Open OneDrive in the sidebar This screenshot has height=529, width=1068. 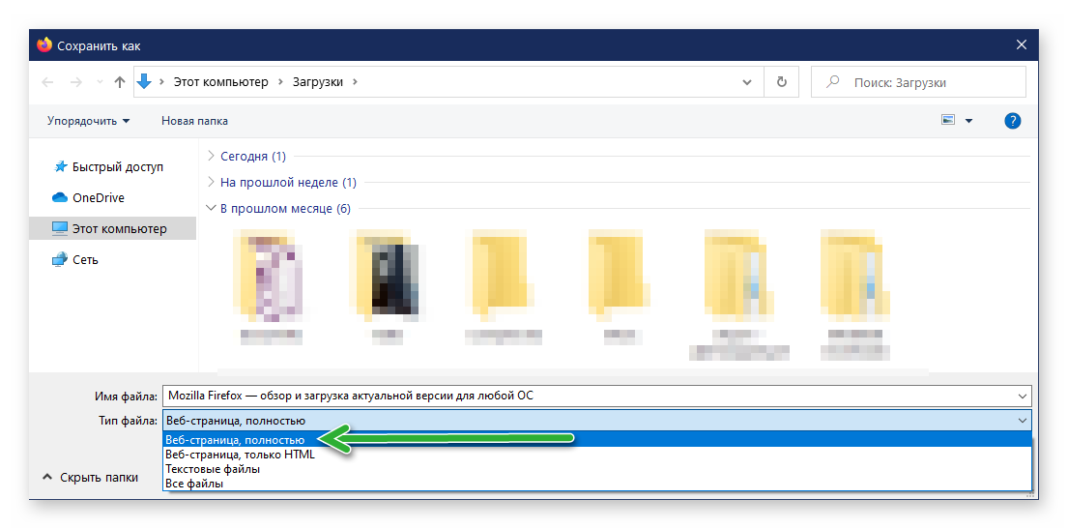click(99, 198)
